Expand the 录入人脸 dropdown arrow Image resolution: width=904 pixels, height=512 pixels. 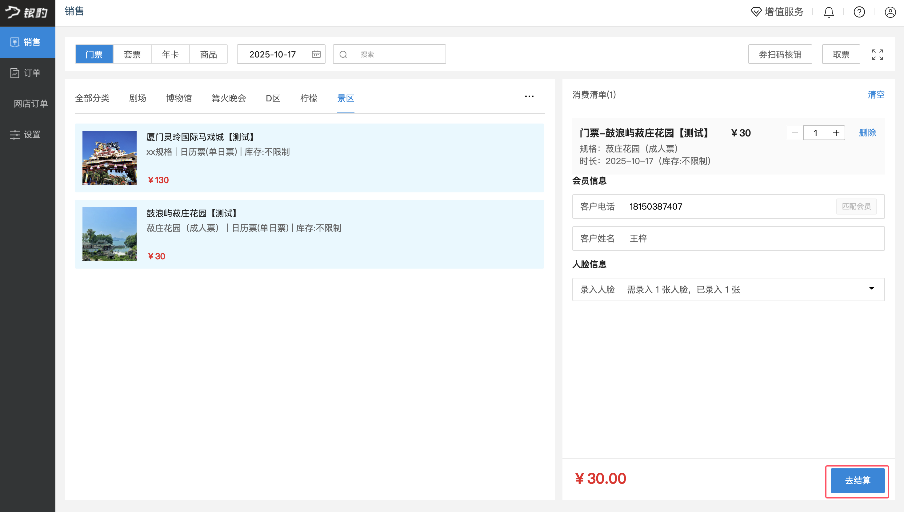pyautogui.click(x=871, y=288)
